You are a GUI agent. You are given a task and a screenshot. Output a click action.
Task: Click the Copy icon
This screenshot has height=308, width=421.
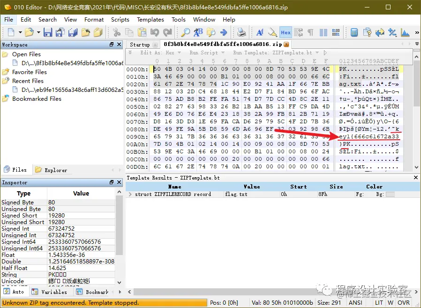click(129, 32)
